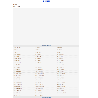The height and width of the screenshot is (98, 98).
Task: Open third-row chapter link in middle column
Action: coord(38,52)
